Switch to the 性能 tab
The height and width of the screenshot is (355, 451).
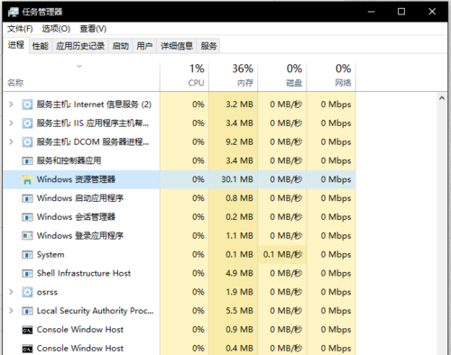41,46
